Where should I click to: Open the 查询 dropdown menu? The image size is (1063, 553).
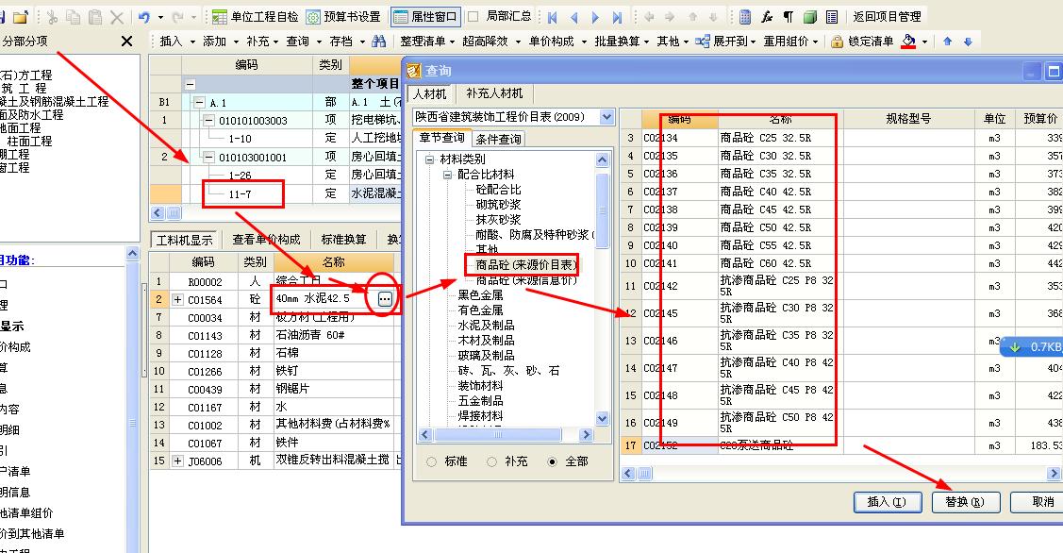point(303,42)
